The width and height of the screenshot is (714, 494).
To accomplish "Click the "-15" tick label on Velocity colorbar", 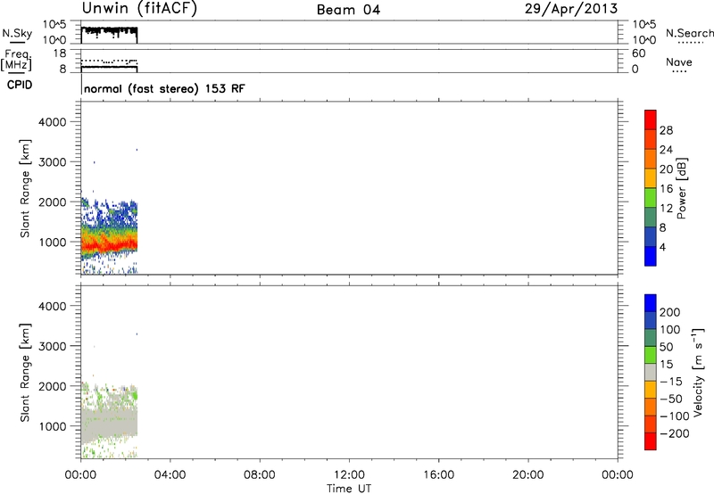I will [671, 382].
